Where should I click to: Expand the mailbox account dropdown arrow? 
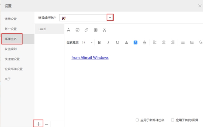pyautogui.click(x=110, y=18)
